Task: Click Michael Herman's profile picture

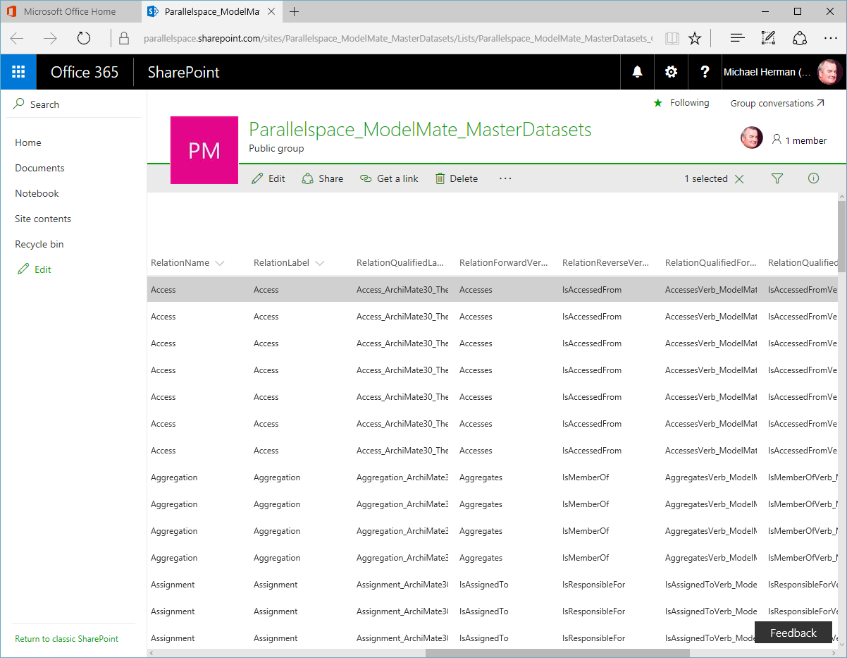Action: tap(829, 71)
